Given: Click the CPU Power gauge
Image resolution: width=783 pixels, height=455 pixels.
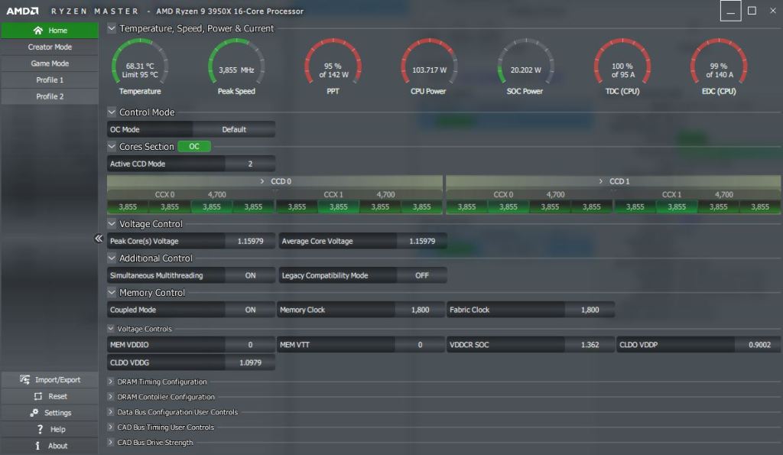Looking at the screenshot, I should pyautogui.click(x=429, y=64).
